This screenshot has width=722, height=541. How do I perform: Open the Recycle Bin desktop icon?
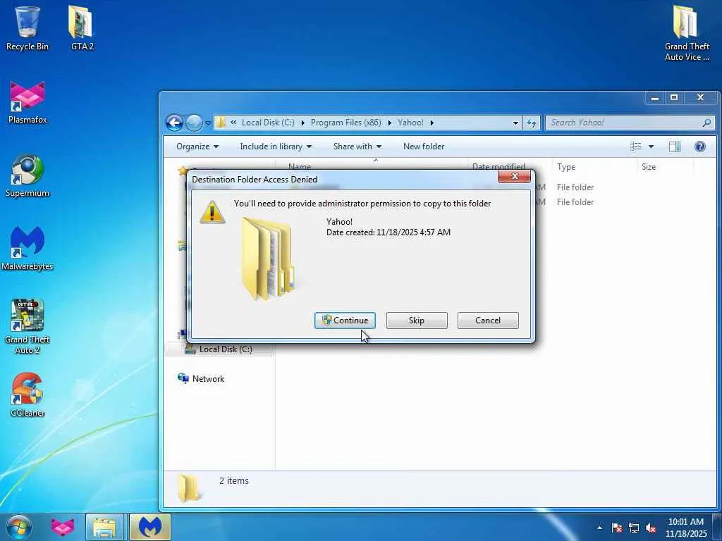tap(27, 28)
